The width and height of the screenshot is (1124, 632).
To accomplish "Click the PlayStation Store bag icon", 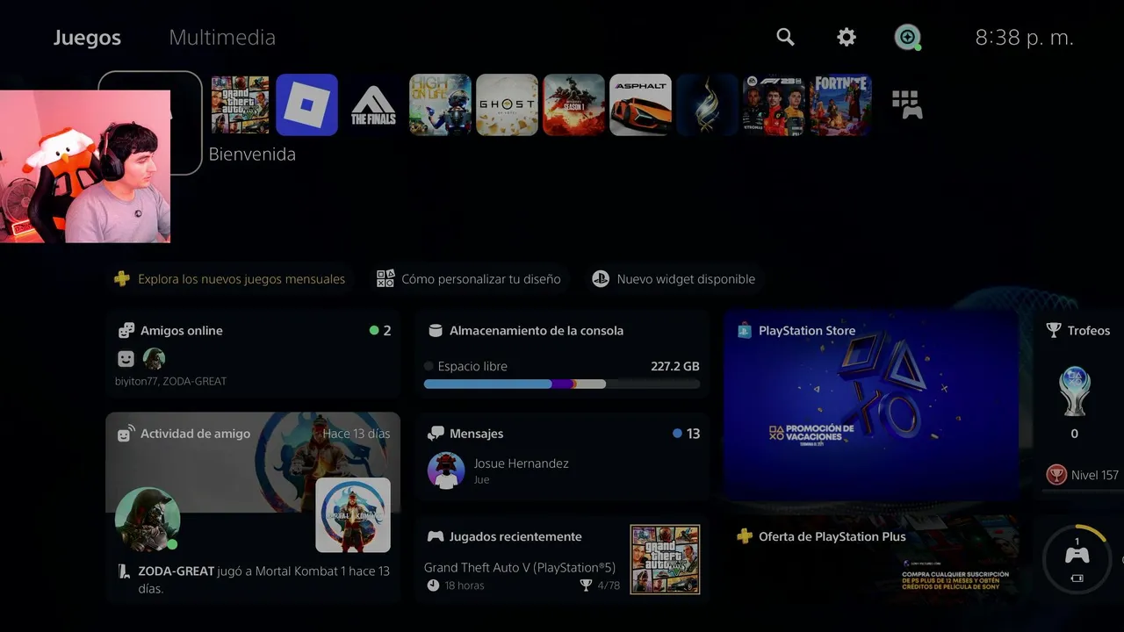I will pyautogui.click(x=744, y=331).
